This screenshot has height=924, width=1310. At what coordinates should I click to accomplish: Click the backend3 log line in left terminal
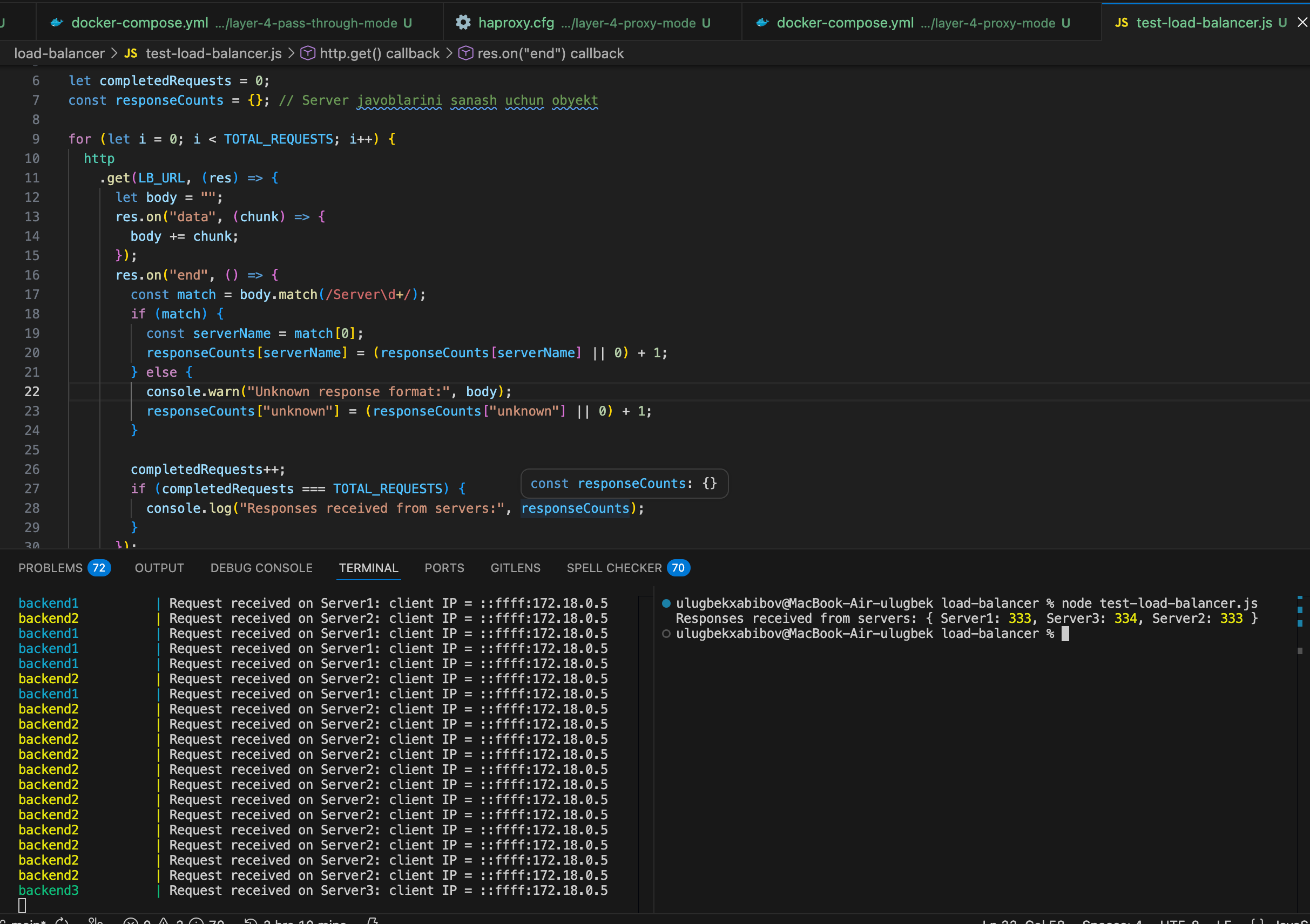coord(313,891)
